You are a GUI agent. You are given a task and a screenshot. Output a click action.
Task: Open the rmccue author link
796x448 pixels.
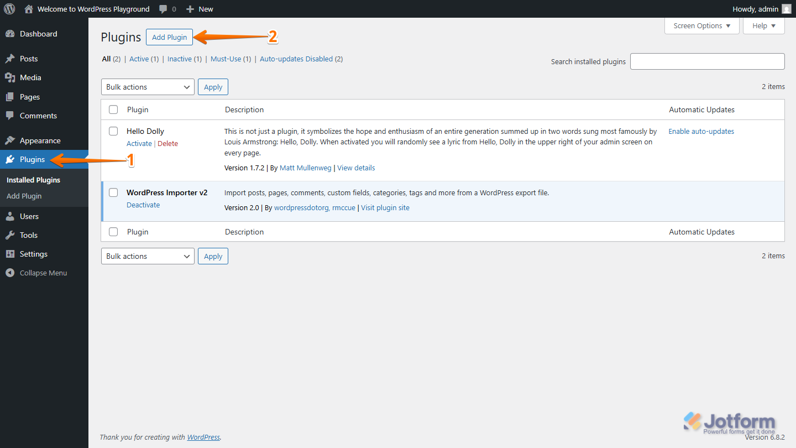(x=344, y=207)
